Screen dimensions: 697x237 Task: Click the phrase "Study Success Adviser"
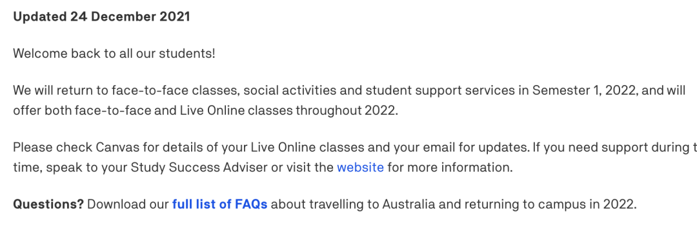click(x=197, y=167)
